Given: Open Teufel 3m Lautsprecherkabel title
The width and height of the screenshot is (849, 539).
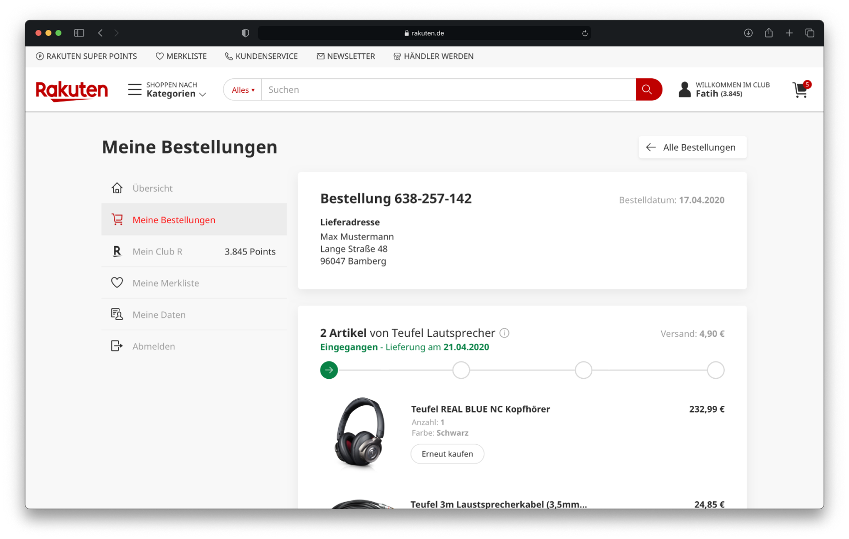Looking at the screenshot, I should (499, 504).
